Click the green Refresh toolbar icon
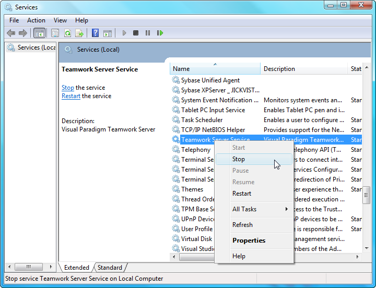 pyautogui.click(x=67, y=33)
